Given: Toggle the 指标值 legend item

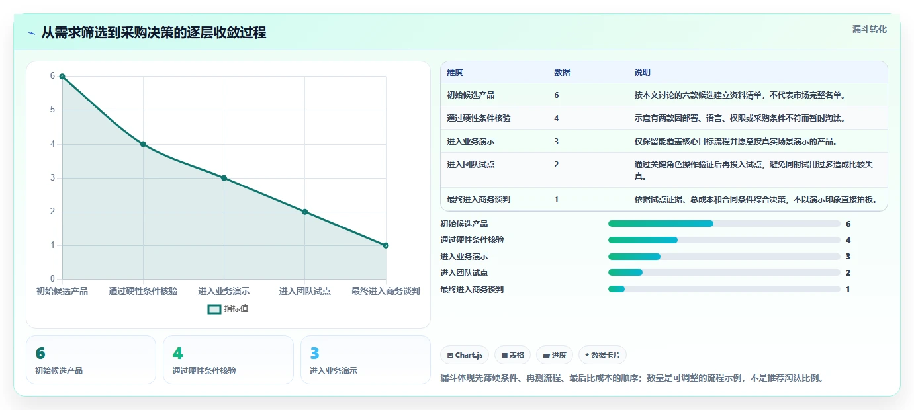Looking at the screenshot, I should (x=228, y=309).
